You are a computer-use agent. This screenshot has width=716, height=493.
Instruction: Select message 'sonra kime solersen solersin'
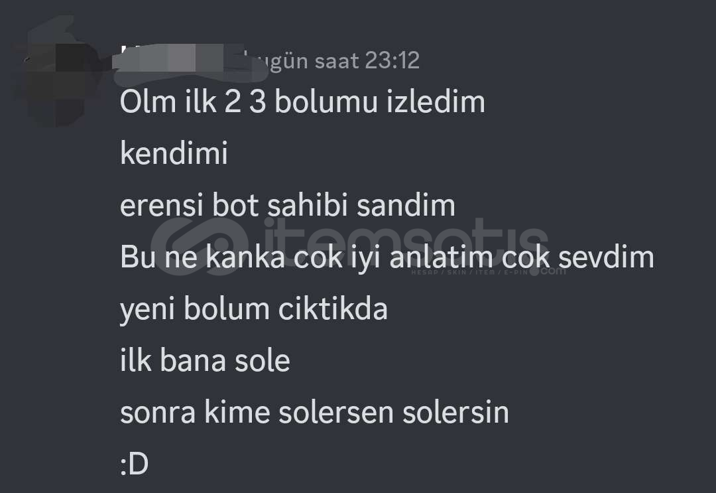[x=314, y=413]
